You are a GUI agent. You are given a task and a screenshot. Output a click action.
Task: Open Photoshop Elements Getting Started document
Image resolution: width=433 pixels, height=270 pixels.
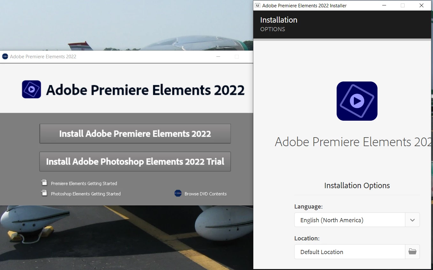point(86,194)
